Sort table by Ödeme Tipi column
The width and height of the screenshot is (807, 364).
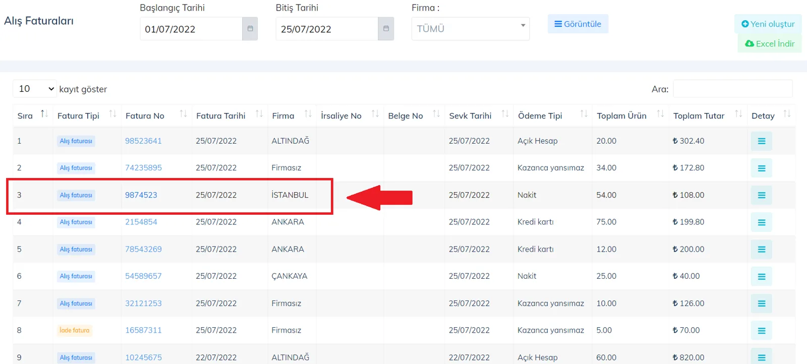tap(553, 115)
